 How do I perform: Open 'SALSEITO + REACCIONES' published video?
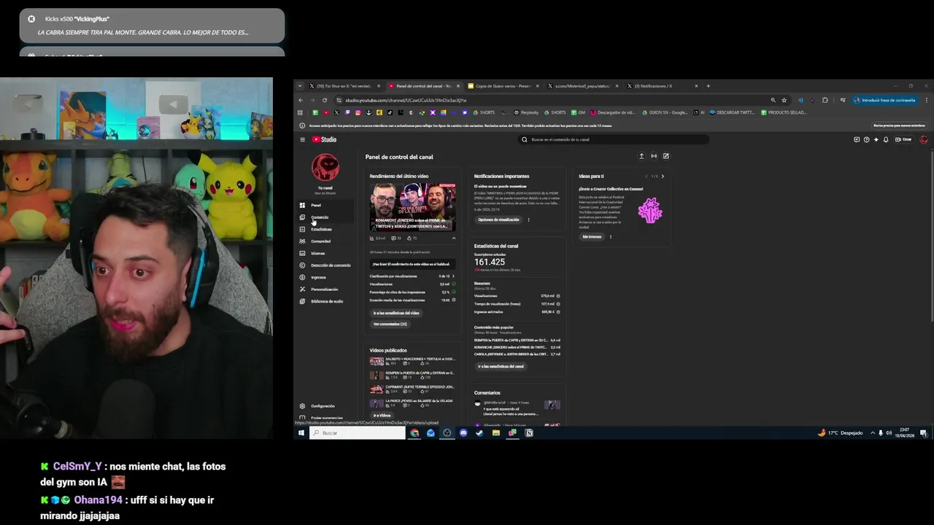tap(412, 361)
